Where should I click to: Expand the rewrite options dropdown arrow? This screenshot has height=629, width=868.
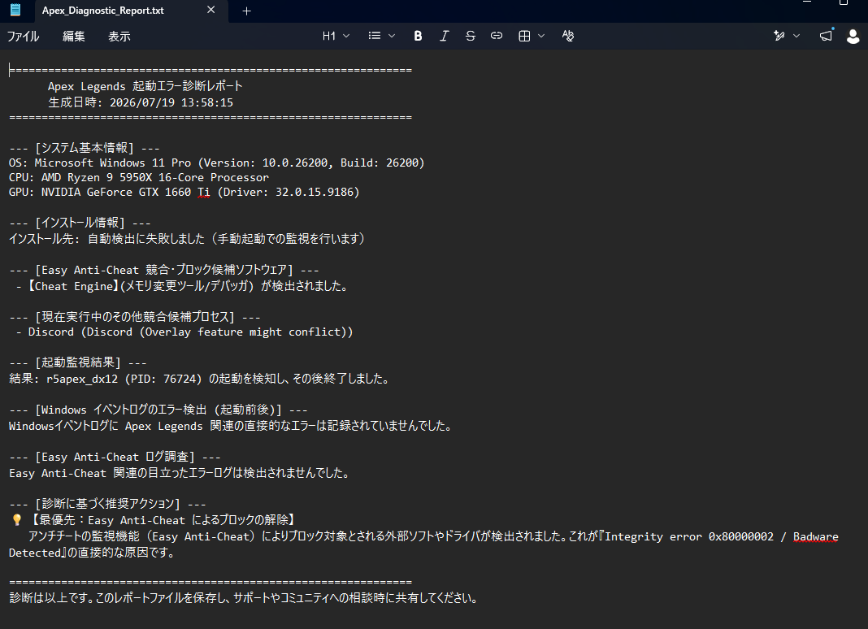796,36
